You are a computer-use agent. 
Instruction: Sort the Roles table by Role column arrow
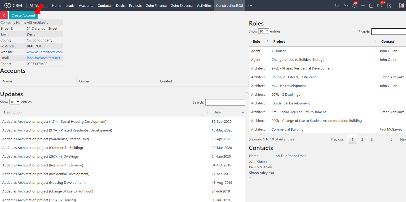(267, 41)
